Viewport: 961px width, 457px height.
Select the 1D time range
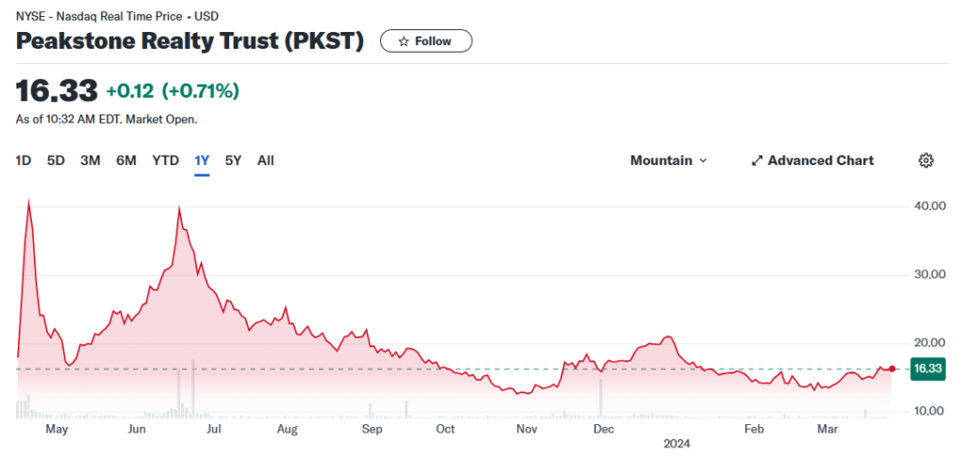pyautogui.click(x=23, y=160)
